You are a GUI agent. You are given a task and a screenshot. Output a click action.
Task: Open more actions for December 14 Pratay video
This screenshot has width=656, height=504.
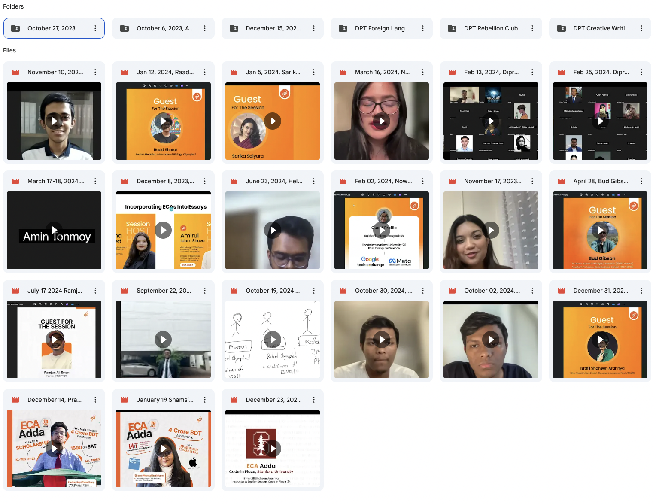tap(95, 400)
